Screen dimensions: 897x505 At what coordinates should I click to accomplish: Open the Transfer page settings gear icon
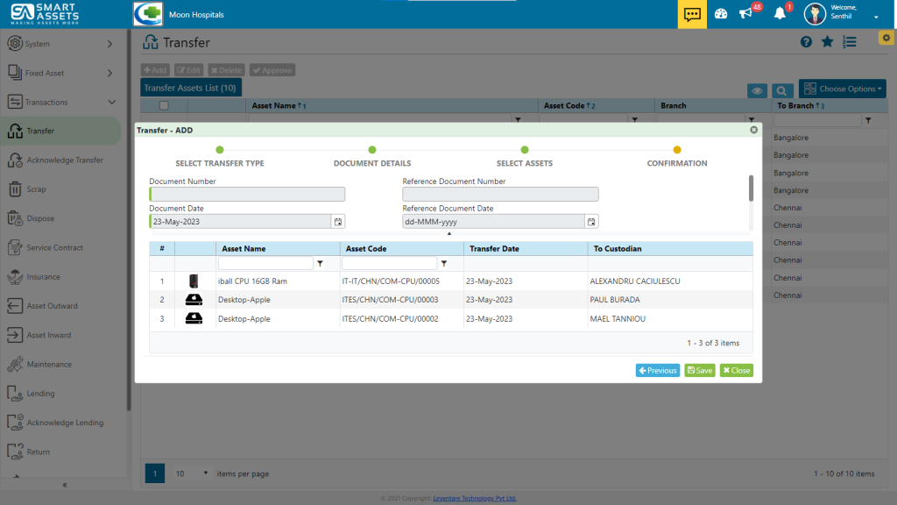(886, 38)
